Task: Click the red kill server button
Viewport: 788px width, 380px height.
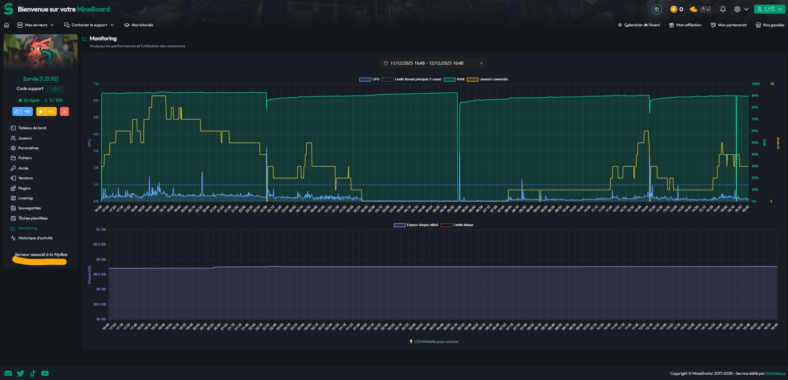Action: coord(64,112)
